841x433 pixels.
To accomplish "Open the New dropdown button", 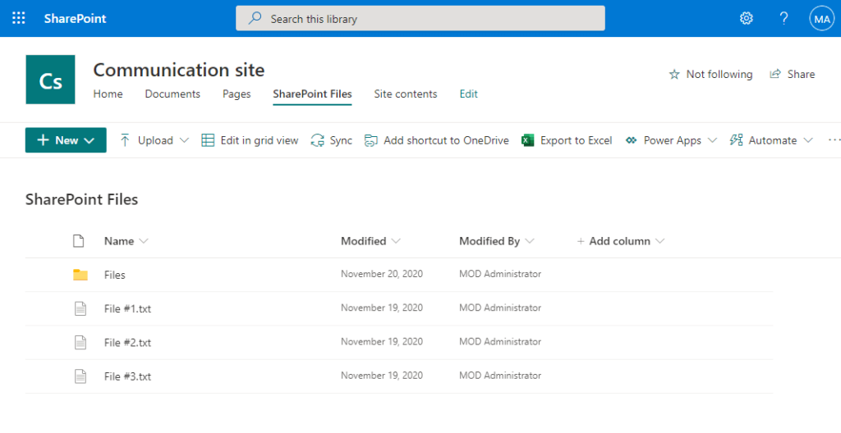I will [66, 140].
